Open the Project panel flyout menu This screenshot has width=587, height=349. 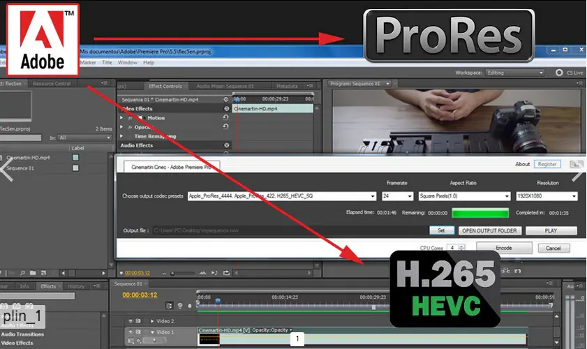click(x=105, y=83)
